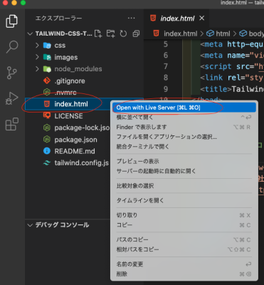Open the Search view in the activity bar
264x285 pixels.
pyautogui.click(x=11, y=47)
